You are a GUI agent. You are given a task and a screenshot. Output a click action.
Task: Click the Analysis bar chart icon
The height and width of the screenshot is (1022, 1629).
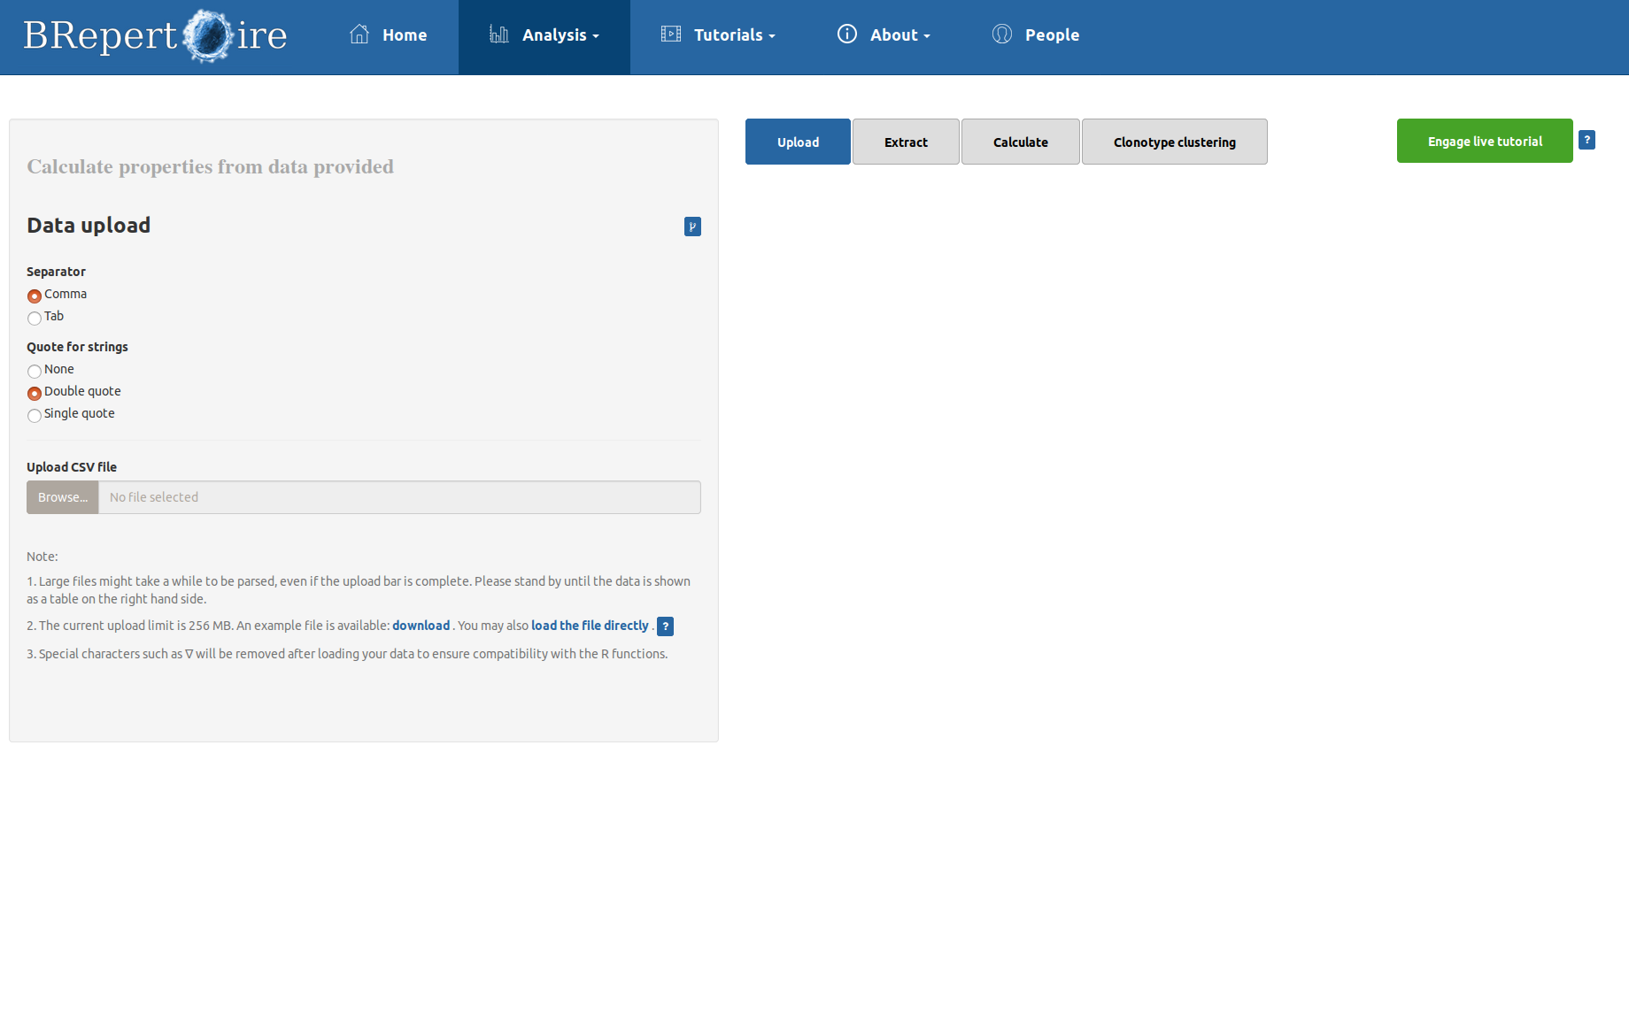498,35
